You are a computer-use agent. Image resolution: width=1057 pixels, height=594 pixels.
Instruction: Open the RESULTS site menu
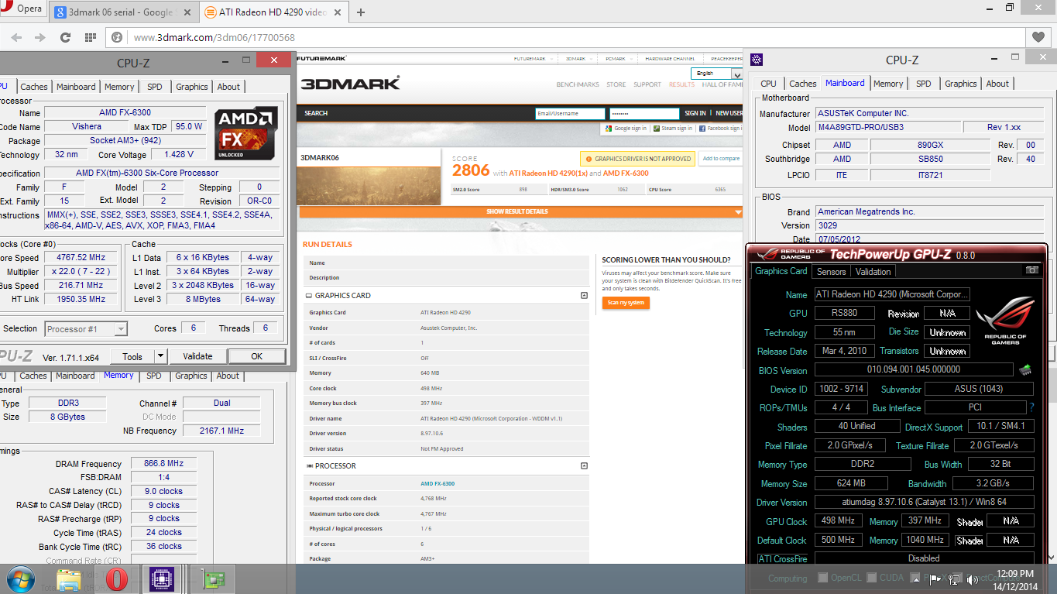click(681, 84)
